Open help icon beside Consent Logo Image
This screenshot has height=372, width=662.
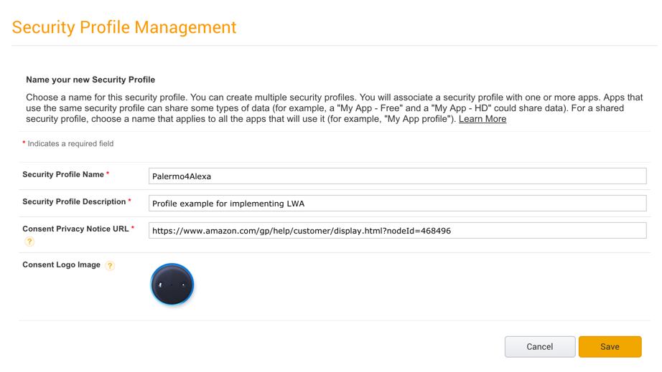pos(110,265)
